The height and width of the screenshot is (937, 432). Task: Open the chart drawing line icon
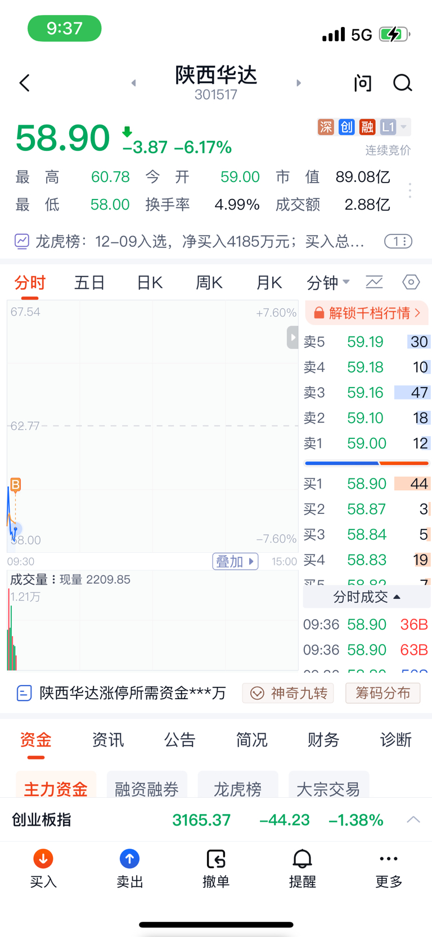(x=374, y=282)
